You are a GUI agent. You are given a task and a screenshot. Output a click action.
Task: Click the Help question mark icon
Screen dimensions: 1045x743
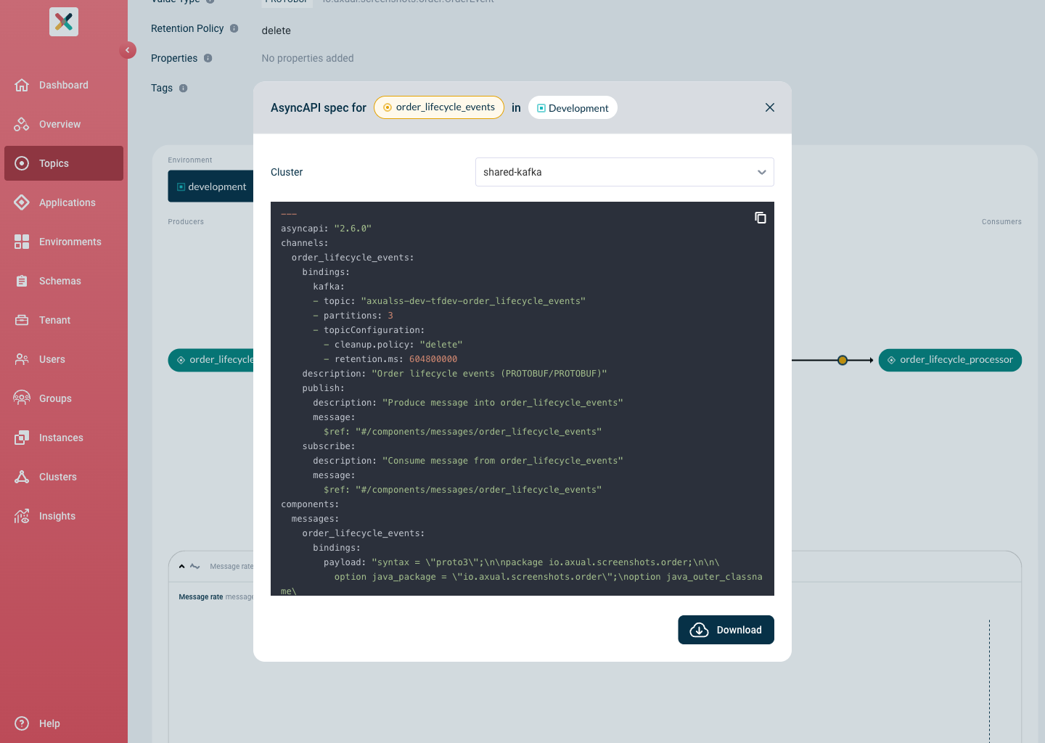click(22, 723)
